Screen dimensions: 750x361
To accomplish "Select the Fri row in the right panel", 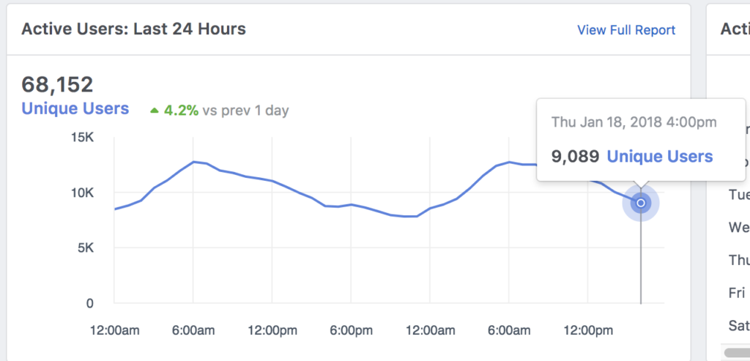I will coord(737,292).
